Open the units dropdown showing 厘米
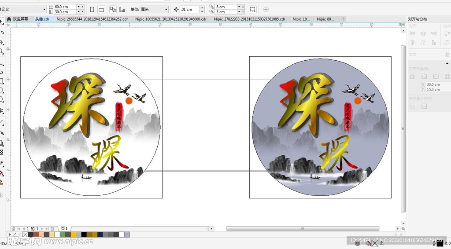 pos(154,9)
